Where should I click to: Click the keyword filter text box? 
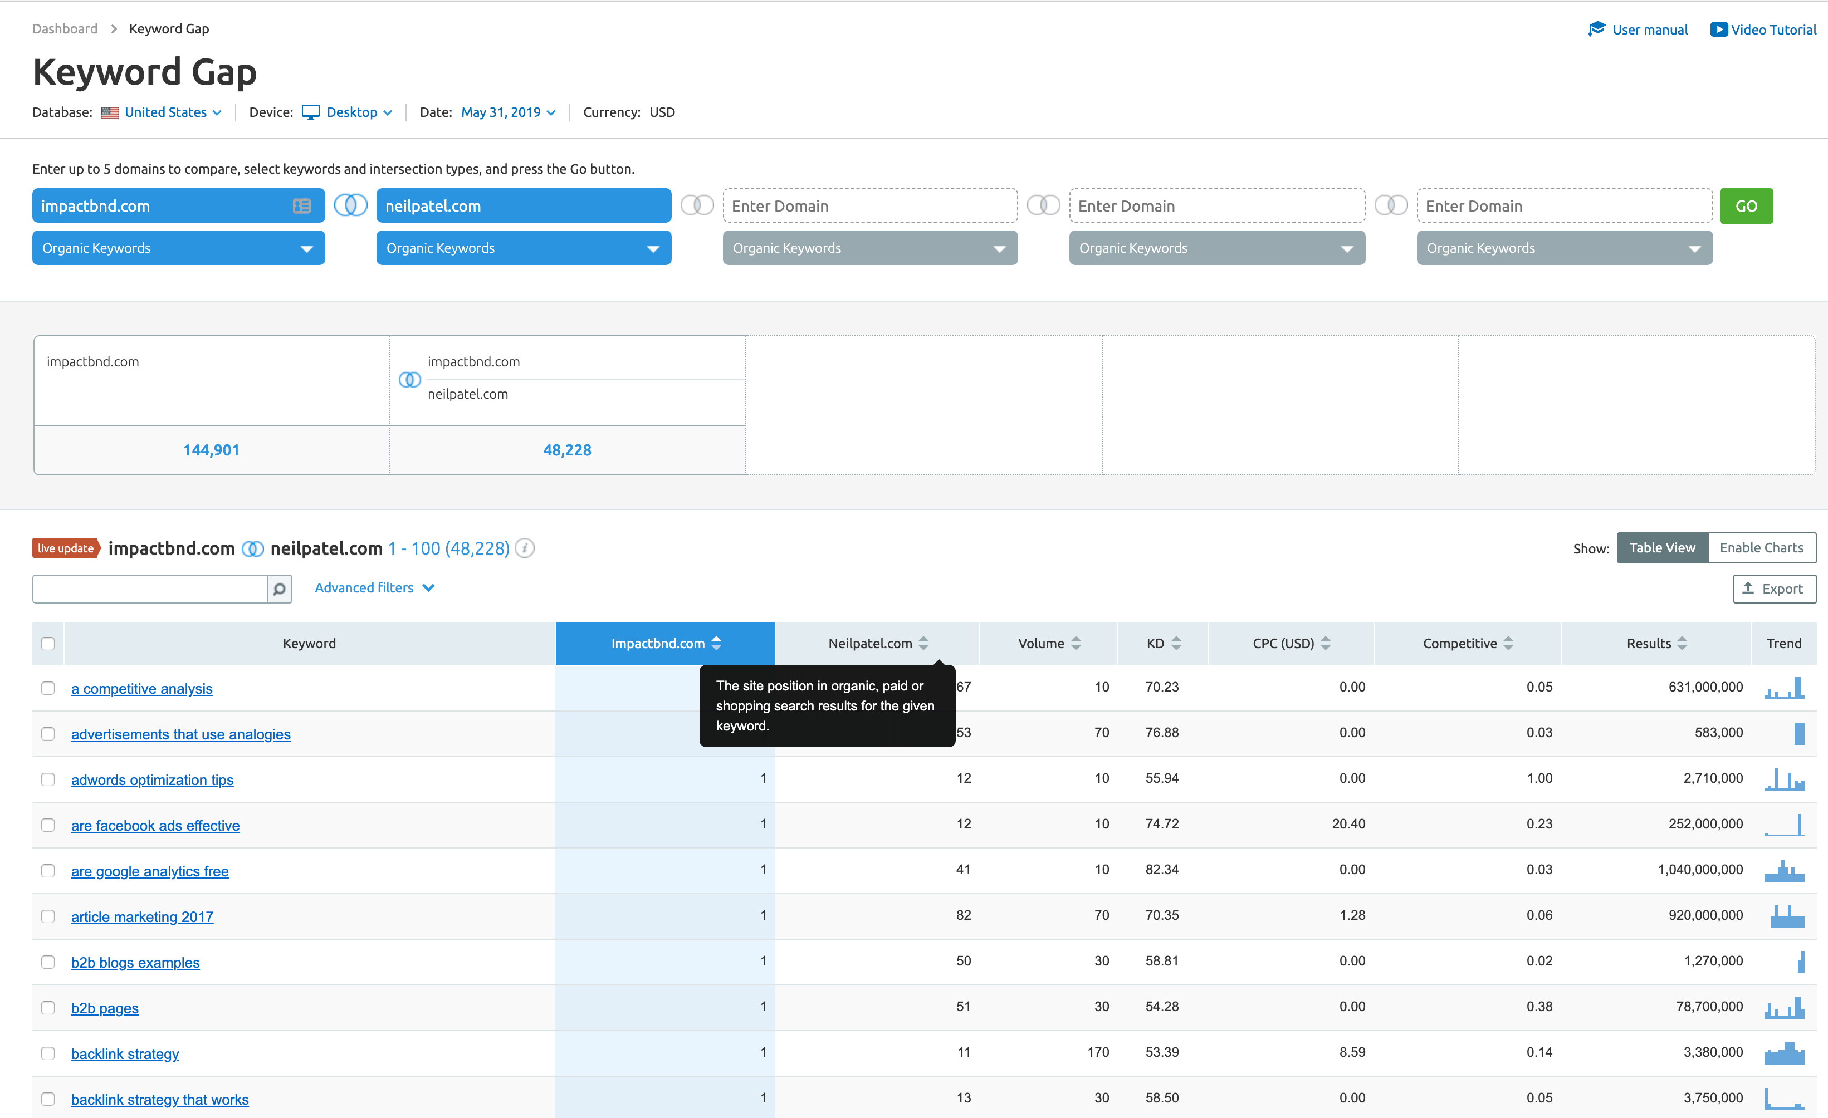150,589
